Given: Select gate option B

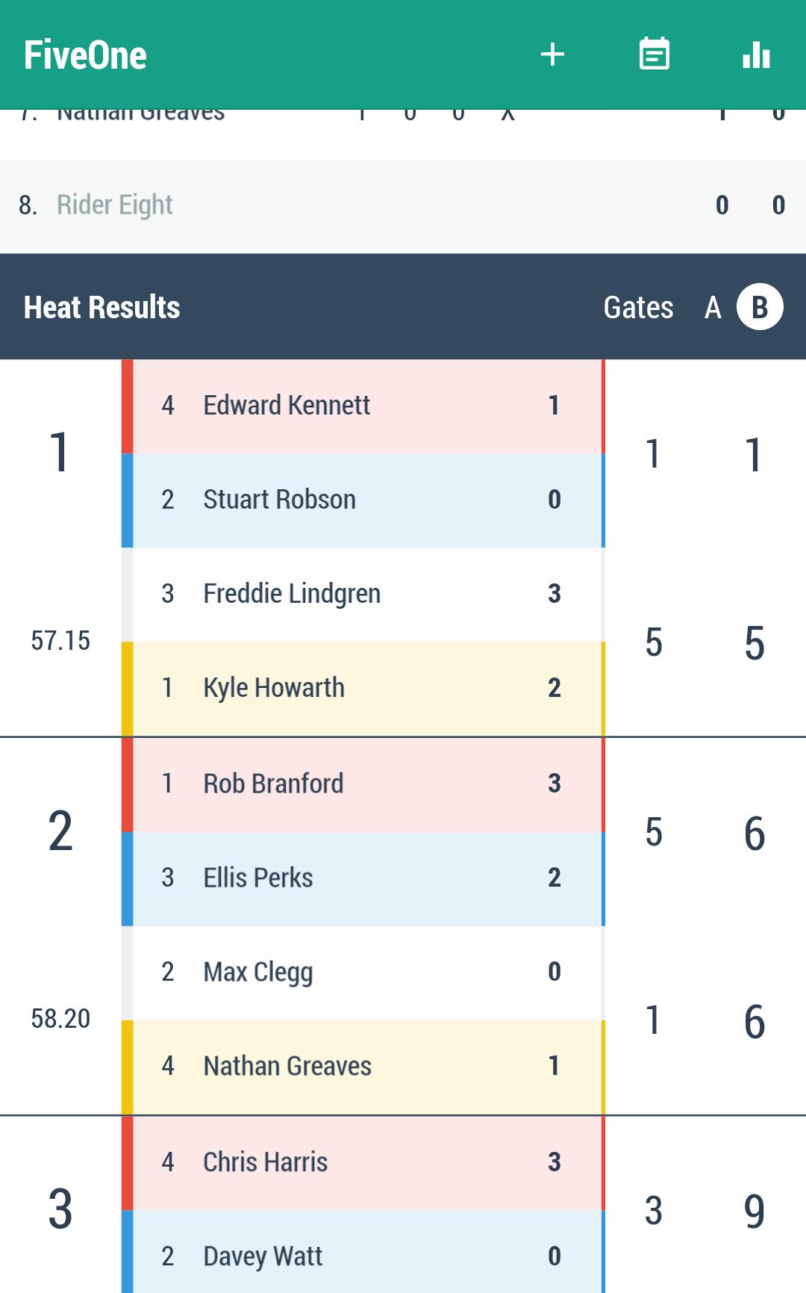Looking at the screenshot, I should 760,307.
